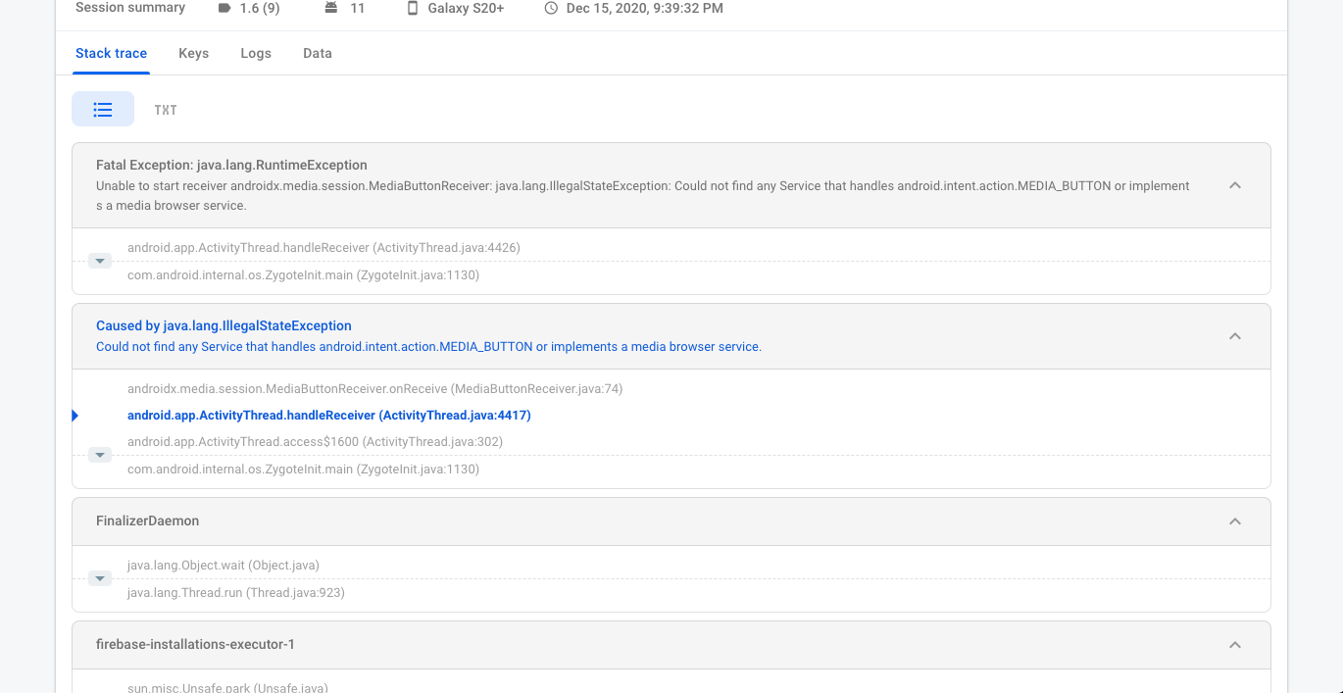Image resolution: width=1343 pixels, height=693 pixels.
Task: Collapse the Fatal Exception RuntimeException card
Action: click(1235, 185)
